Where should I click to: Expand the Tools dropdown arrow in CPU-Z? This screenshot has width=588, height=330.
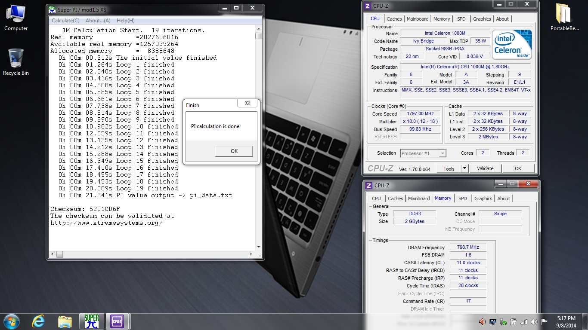click(x=464, y=168)
